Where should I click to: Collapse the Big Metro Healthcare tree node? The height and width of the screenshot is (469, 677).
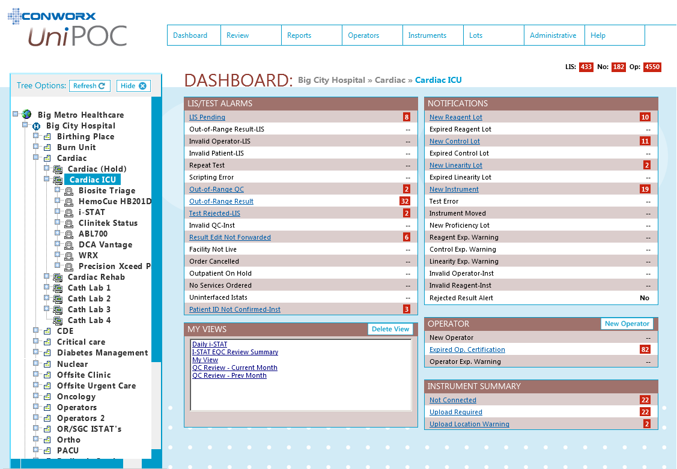(15, 114)
